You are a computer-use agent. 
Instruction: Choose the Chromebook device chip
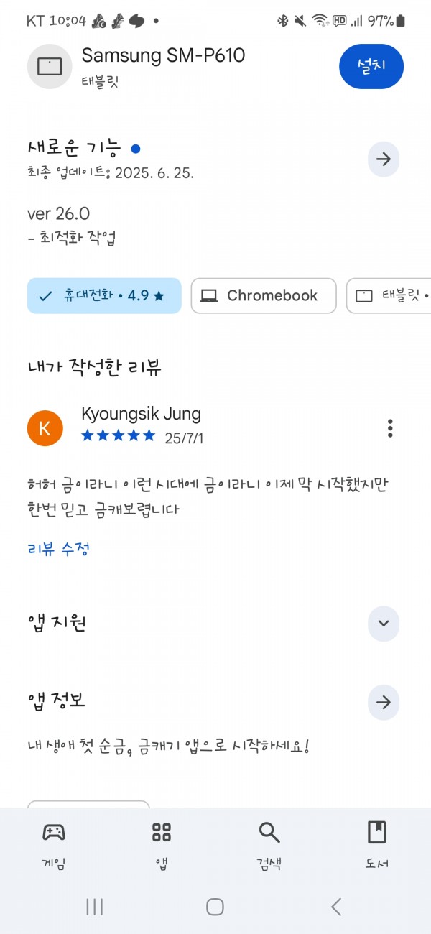click(264, 296)
